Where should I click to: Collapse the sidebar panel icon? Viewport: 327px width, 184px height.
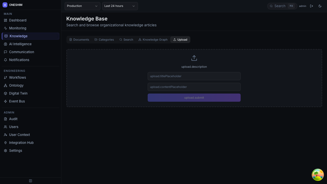pos(30,181)
